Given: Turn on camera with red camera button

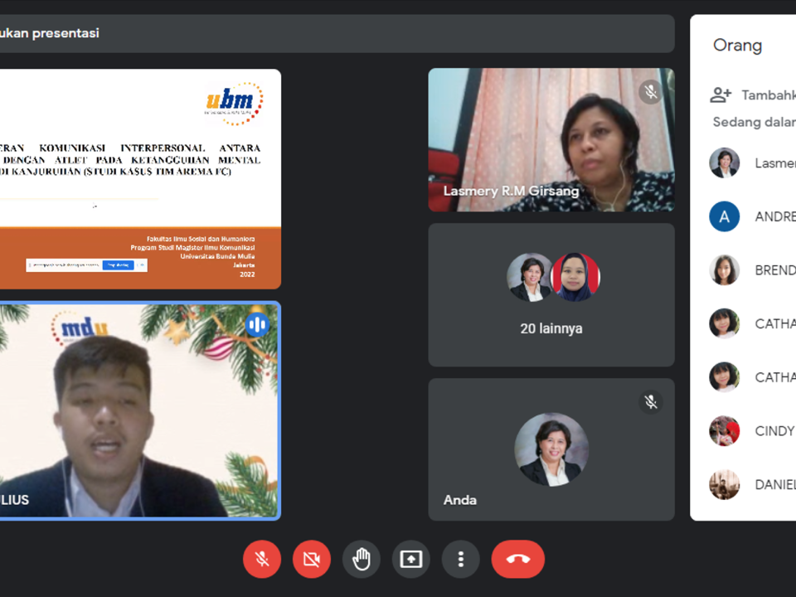Looking at the screenshot, I should click(x=311, y=559).
